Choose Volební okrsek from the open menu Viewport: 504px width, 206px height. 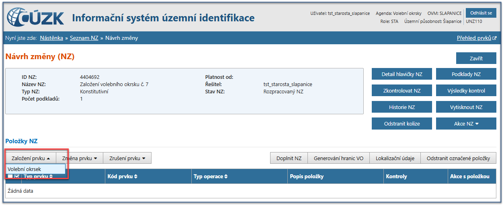25,169
